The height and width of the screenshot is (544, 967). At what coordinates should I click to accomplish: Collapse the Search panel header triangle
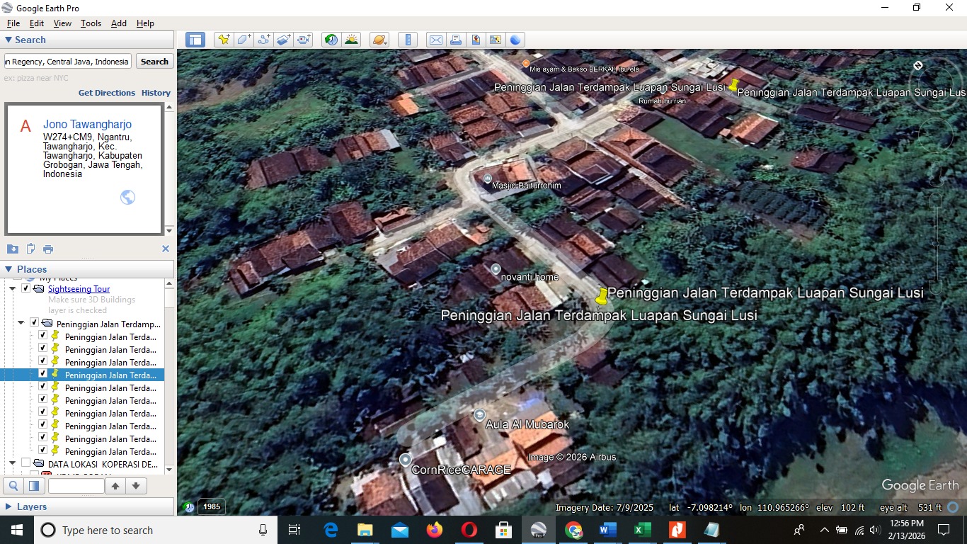click(8, 40)
